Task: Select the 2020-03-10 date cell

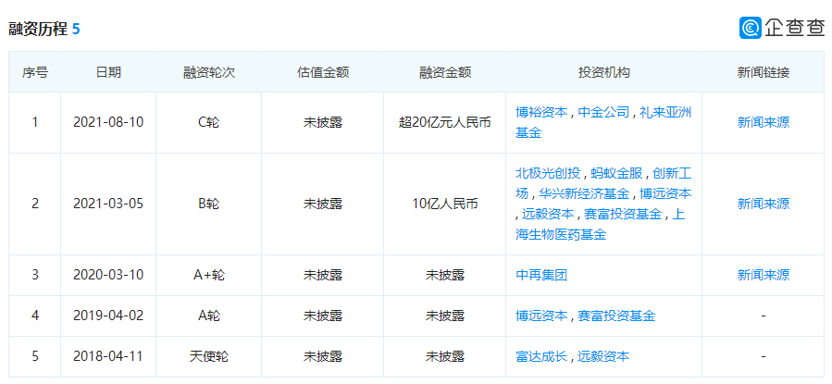Action: (x=108, y=275)
